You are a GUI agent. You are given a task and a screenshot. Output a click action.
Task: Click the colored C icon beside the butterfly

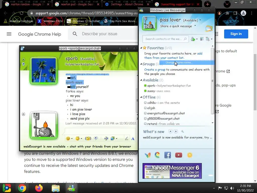[157, 155]
